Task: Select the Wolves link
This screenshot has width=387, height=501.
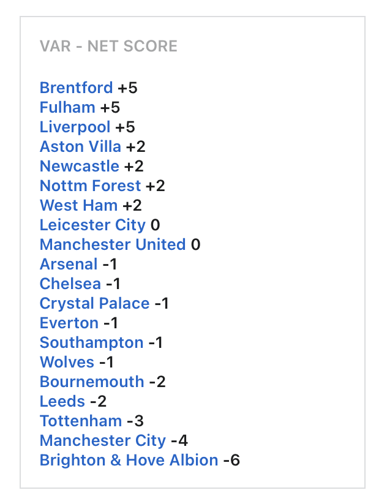Action: [x=67, y=362]
